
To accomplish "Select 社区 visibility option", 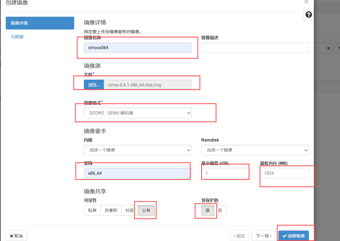I will coord(129,210).
